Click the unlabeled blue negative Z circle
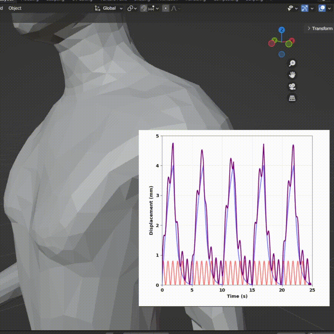This screenshot has width=334, height=334. coord(282,54)
